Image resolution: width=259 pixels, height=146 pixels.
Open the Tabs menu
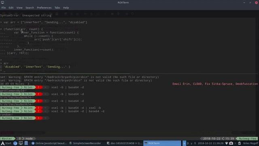pyautogui.click(x=57, y=8)
